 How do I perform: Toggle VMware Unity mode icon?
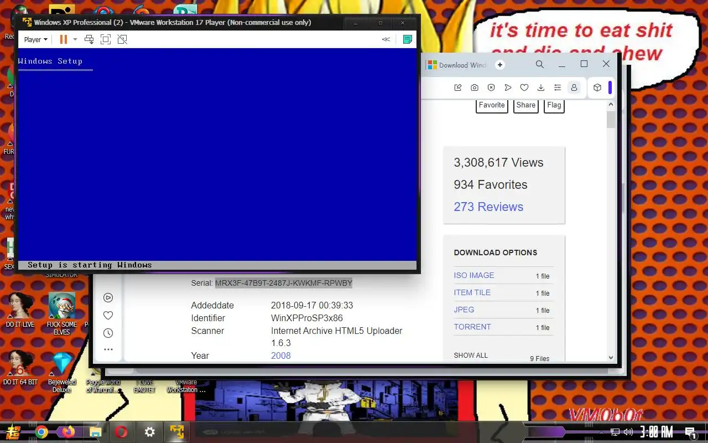122,39
